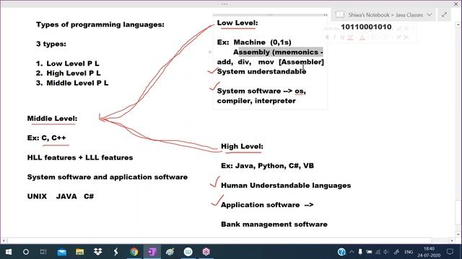Open the lightning-bolt app in the taskbar
Viewport: 462px width, 259px height.
pyautogui.click(x=115, y=252)
